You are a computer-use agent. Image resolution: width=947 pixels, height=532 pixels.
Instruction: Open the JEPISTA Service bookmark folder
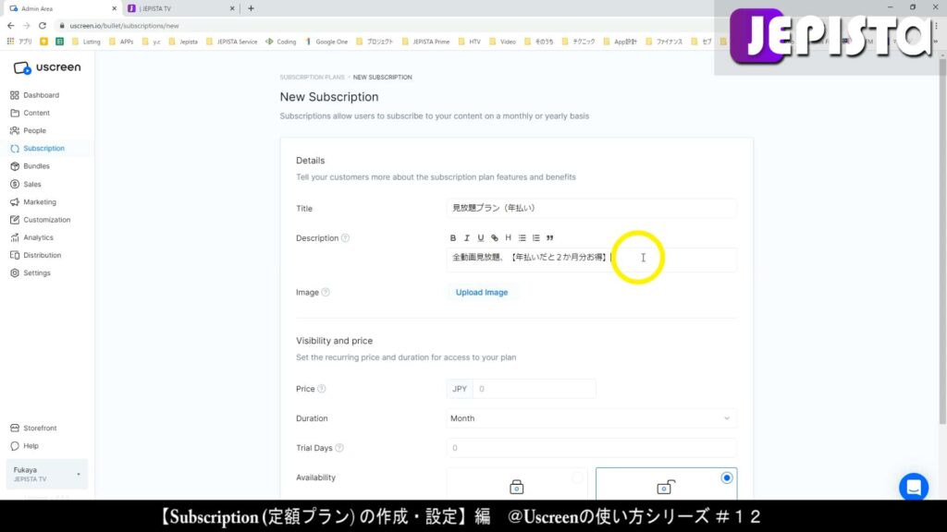click(231, 42)
